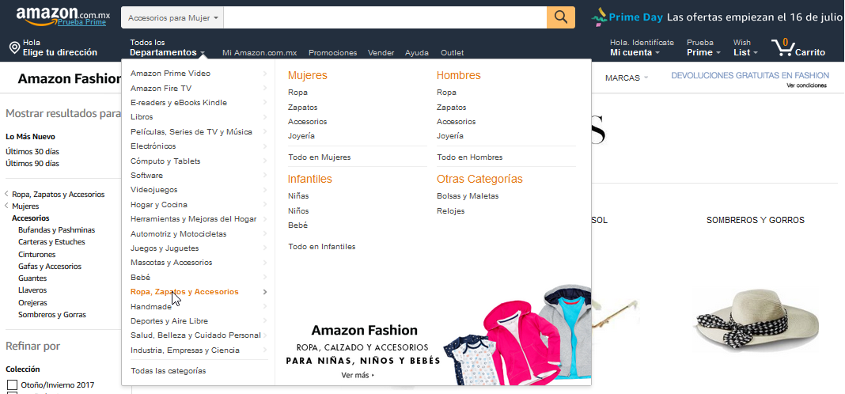Select Hogar y Cocina menu item
This screenshot has width=845, height=394.
pyautogui.click(x=159, y=205)
